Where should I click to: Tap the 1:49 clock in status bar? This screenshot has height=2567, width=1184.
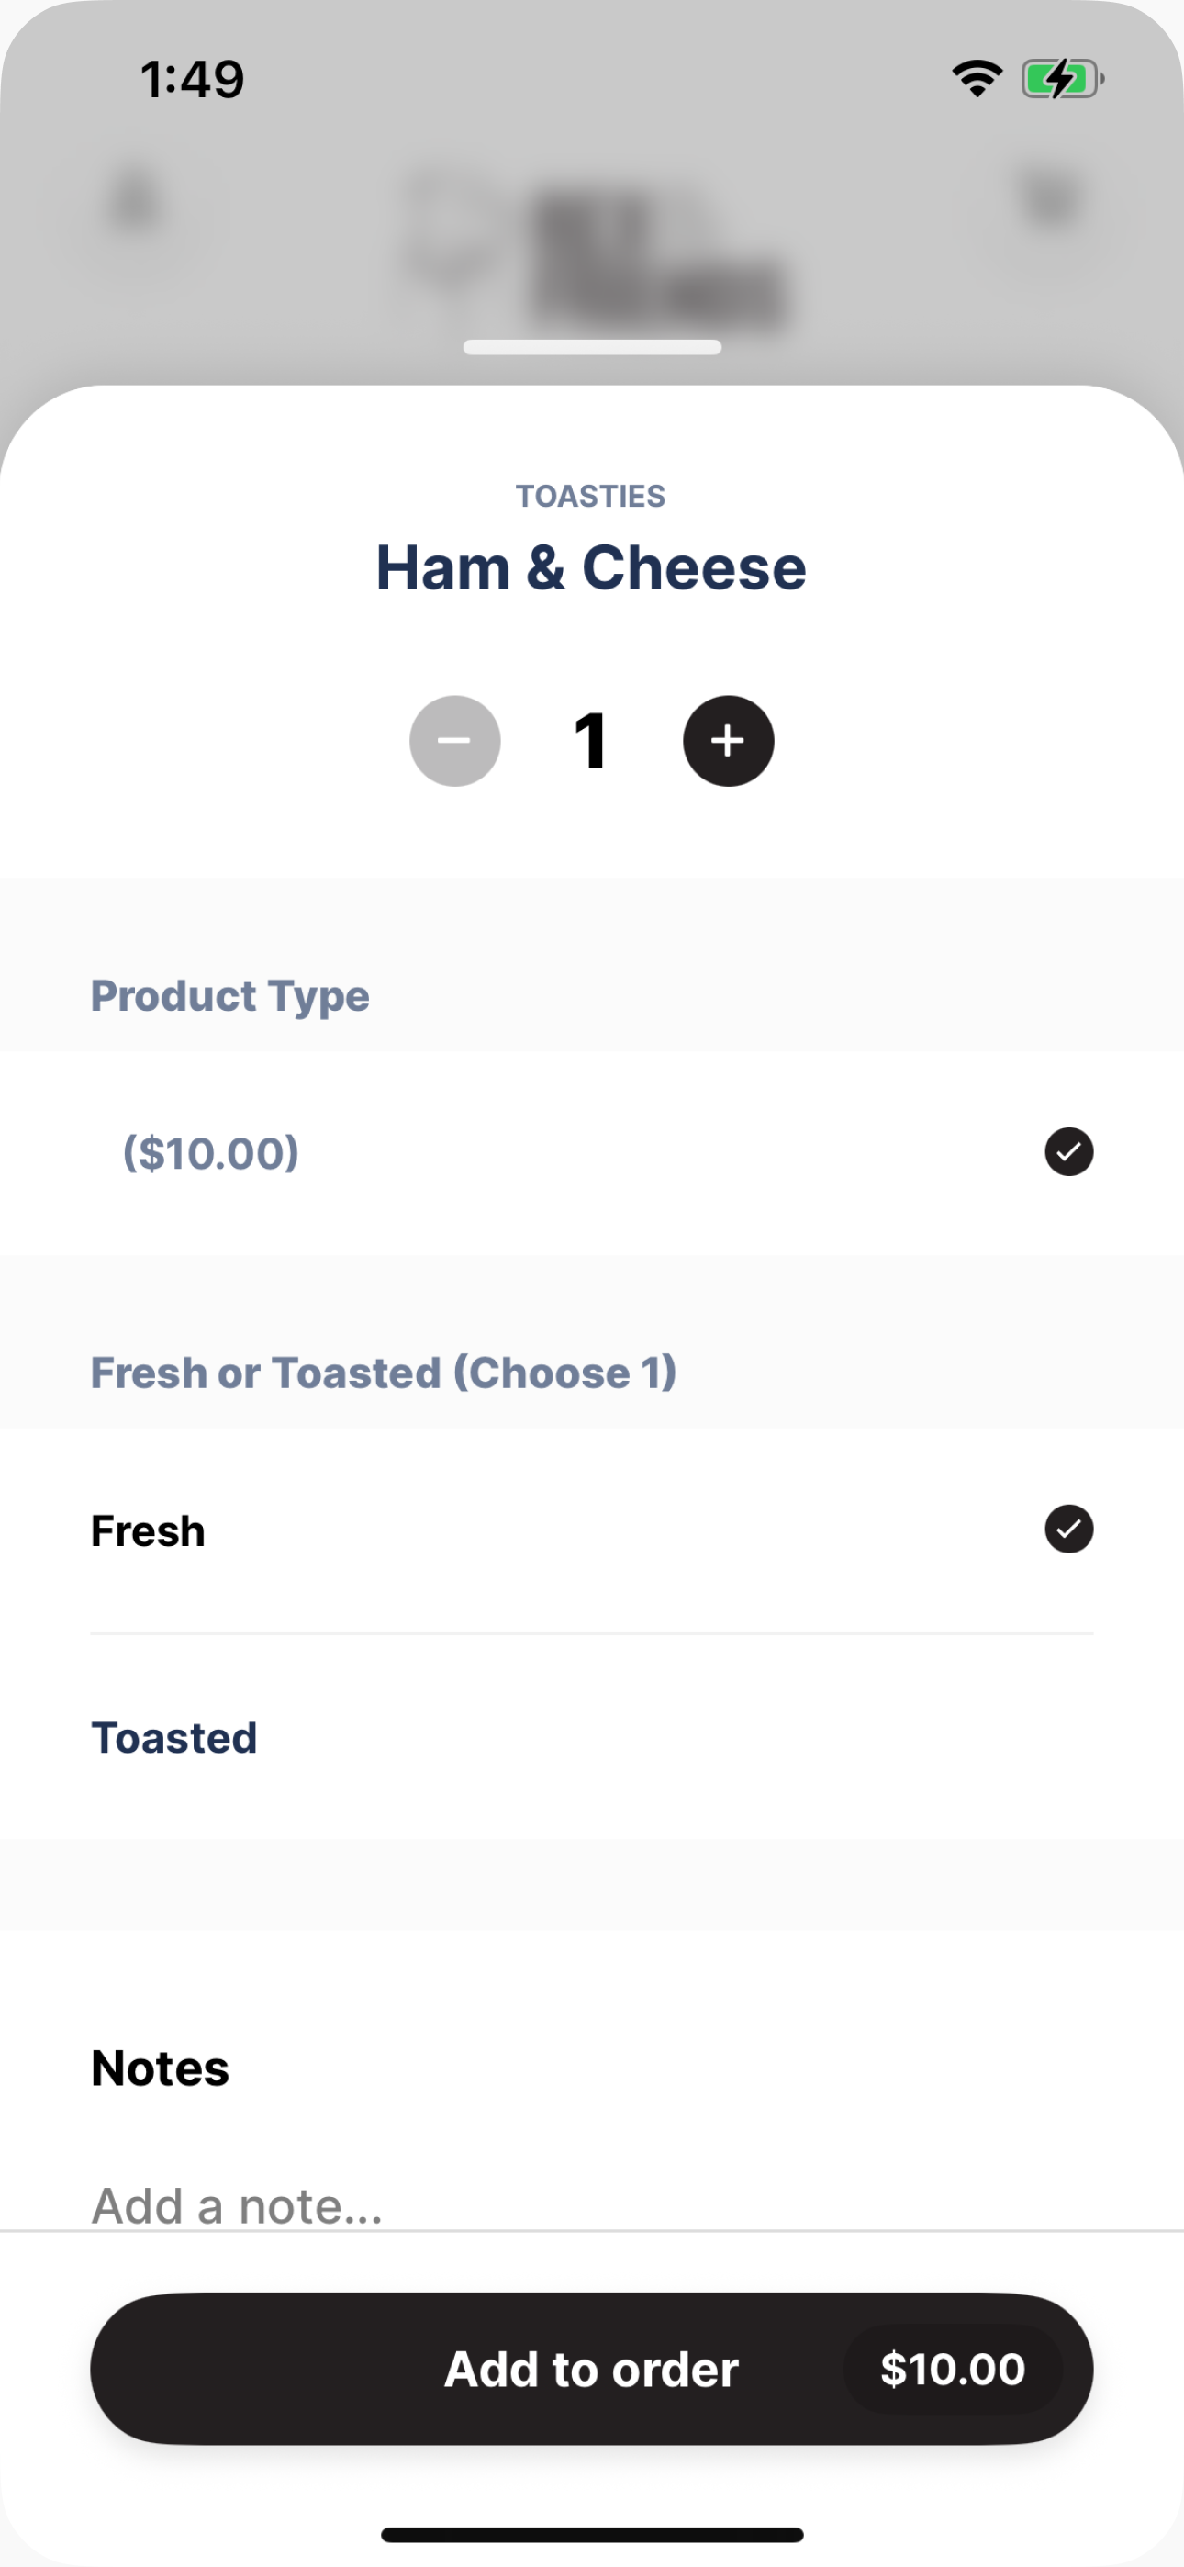pos(191,79)
